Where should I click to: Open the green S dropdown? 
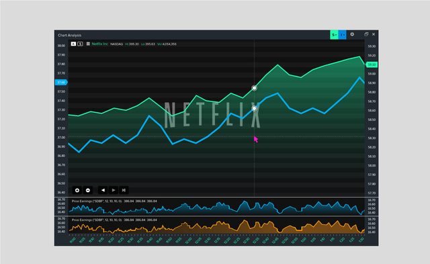334,35
